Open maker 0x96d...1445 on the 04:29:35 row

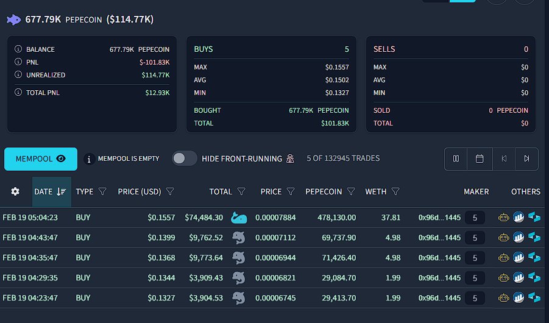tap(439, 278)
